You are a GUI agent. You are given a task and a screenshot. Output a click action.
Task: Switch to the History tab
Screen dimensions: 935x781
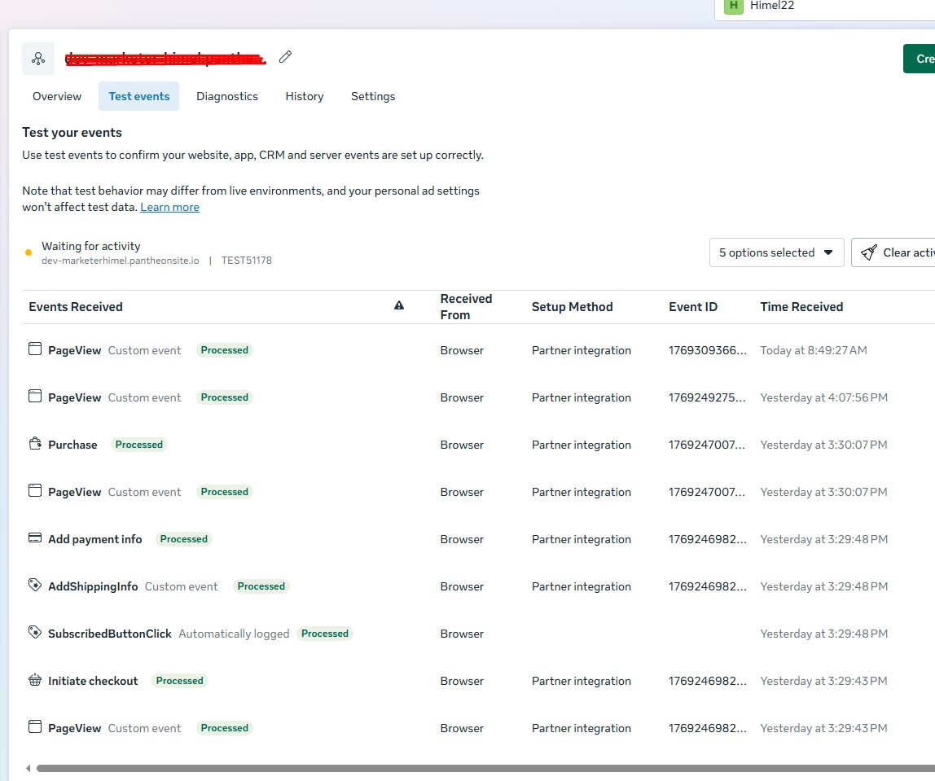point(304,96)
